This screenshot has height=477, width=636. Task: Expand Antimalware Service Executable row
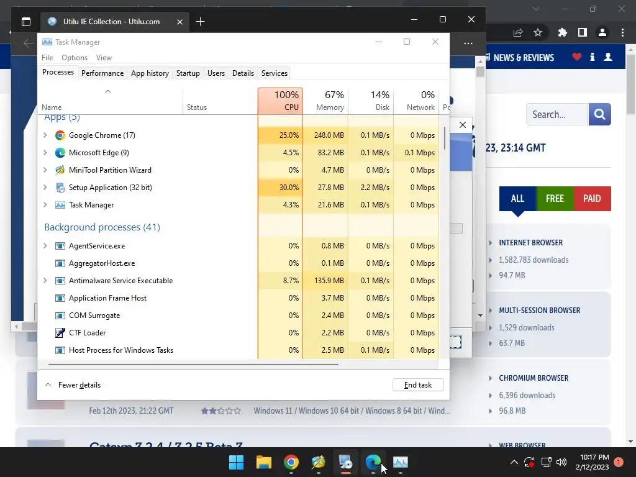tap(45, 281)
